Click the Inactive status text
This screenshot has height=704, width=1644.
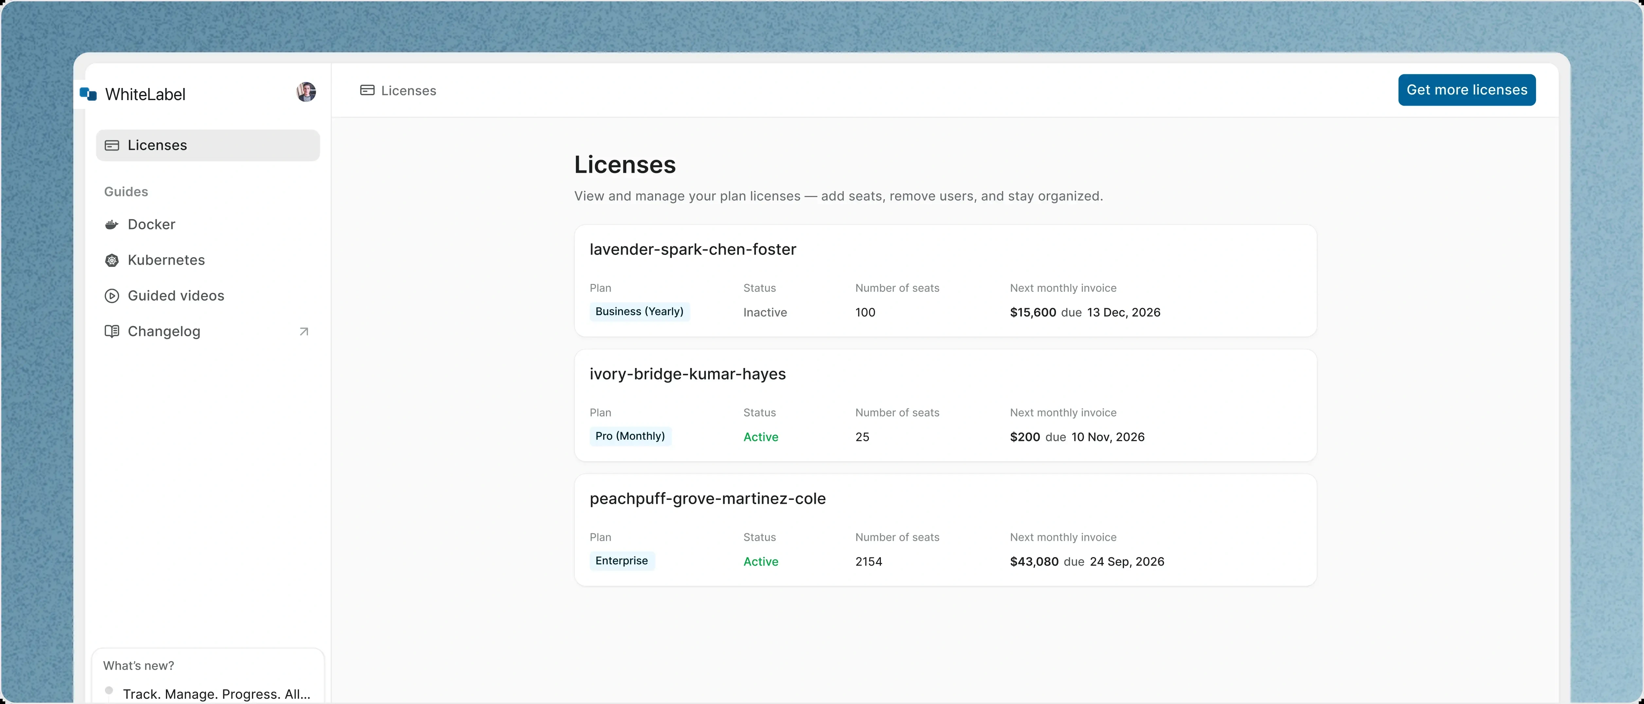point(764,312)
